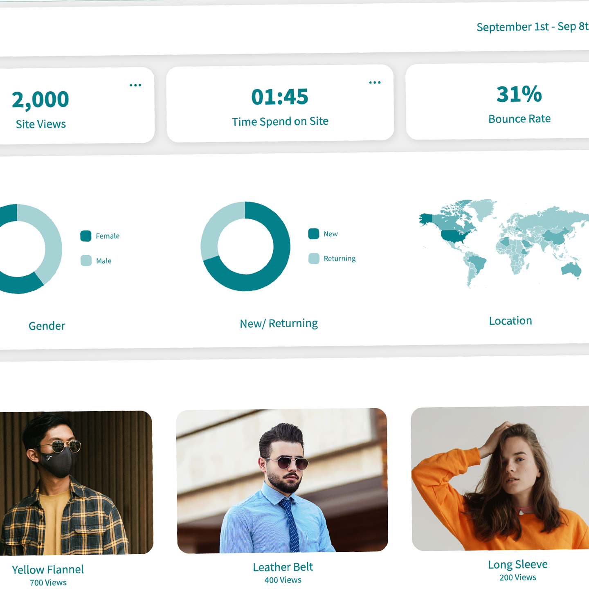
Task: Open the Leather Belt product image
Action: pos(282,481)
